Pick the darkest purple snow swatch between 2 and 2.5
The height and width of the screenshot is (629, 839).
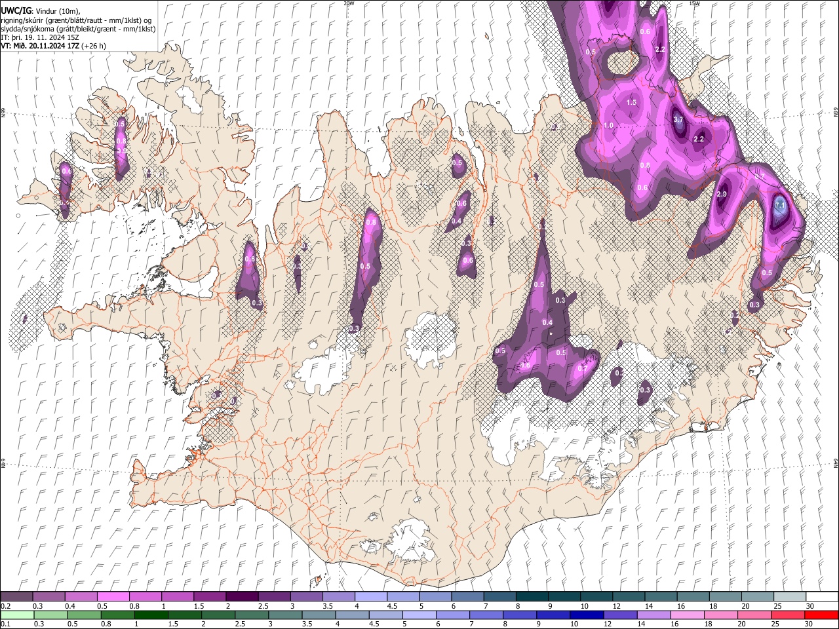241,596
